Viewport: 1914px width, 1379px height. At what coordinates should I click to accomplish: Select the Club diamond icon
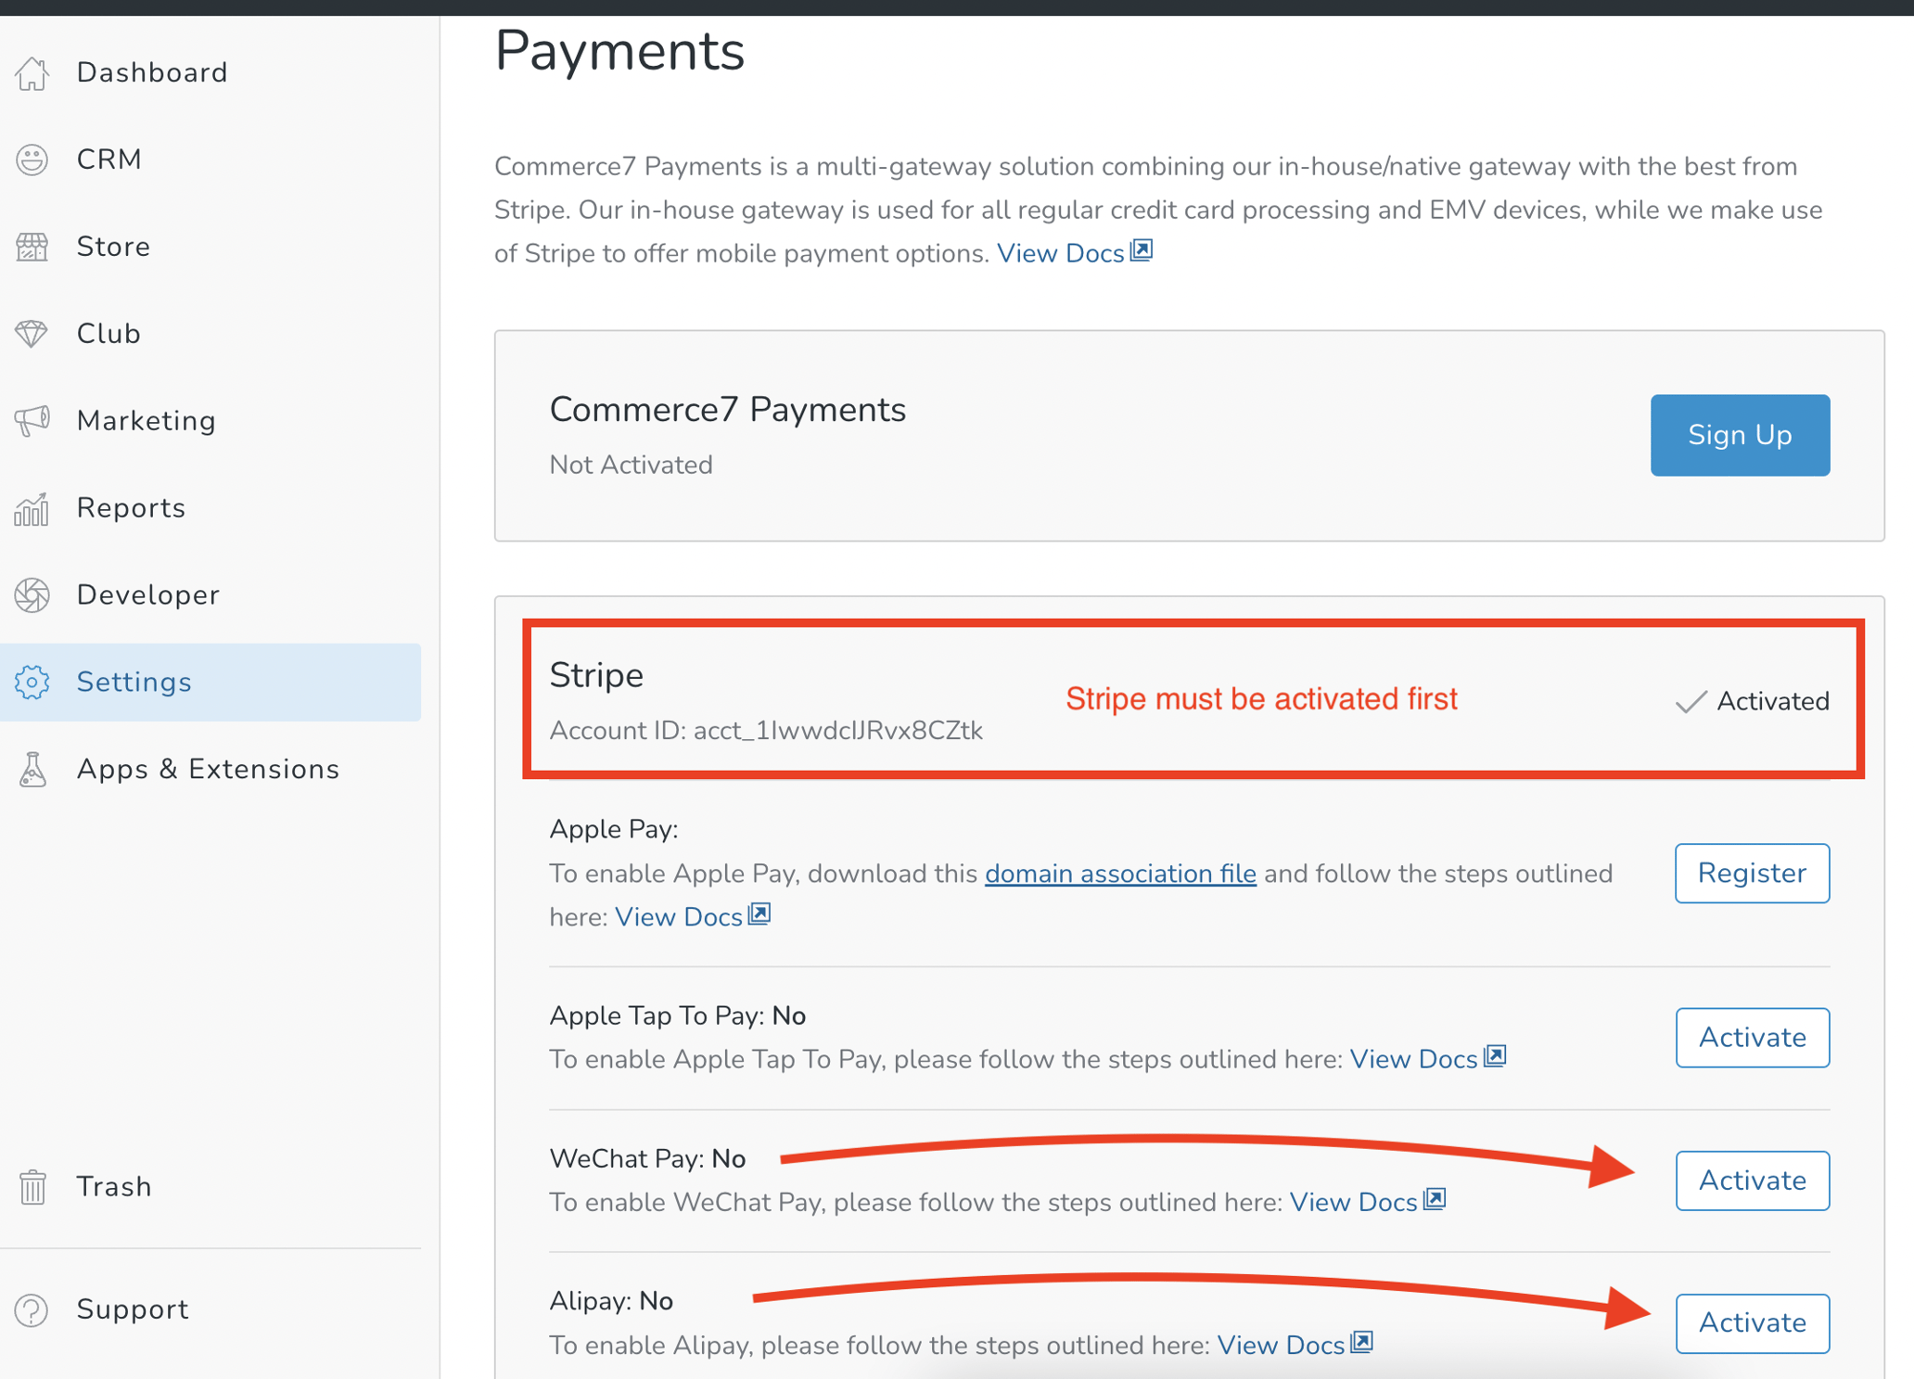click(33, 333)
